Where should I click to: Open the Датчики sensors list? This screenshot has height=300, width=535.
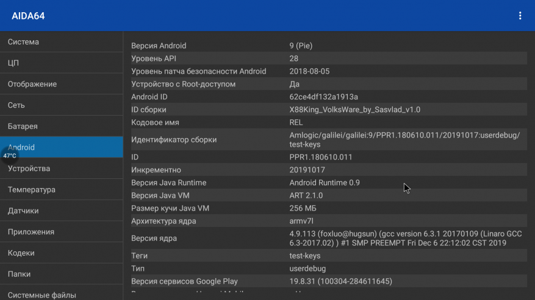(61, 211)
